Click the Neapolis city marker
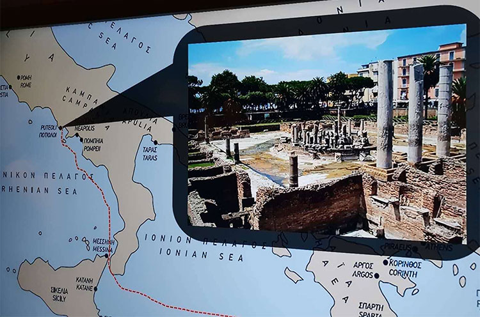 [x=77, y=135]
